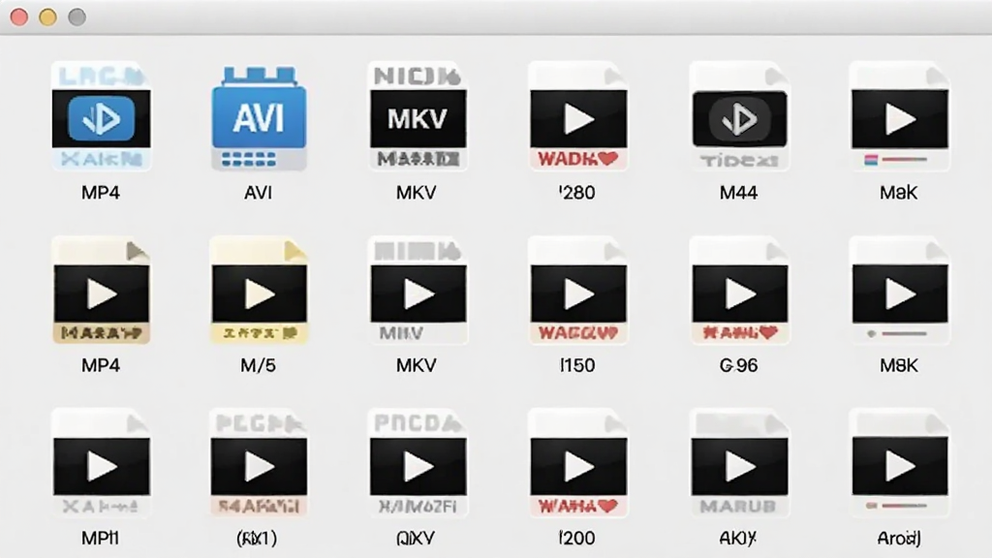
Task: Select the video file icon labeled MPI1
Action: pyautogui.click(x=101, y=464)
